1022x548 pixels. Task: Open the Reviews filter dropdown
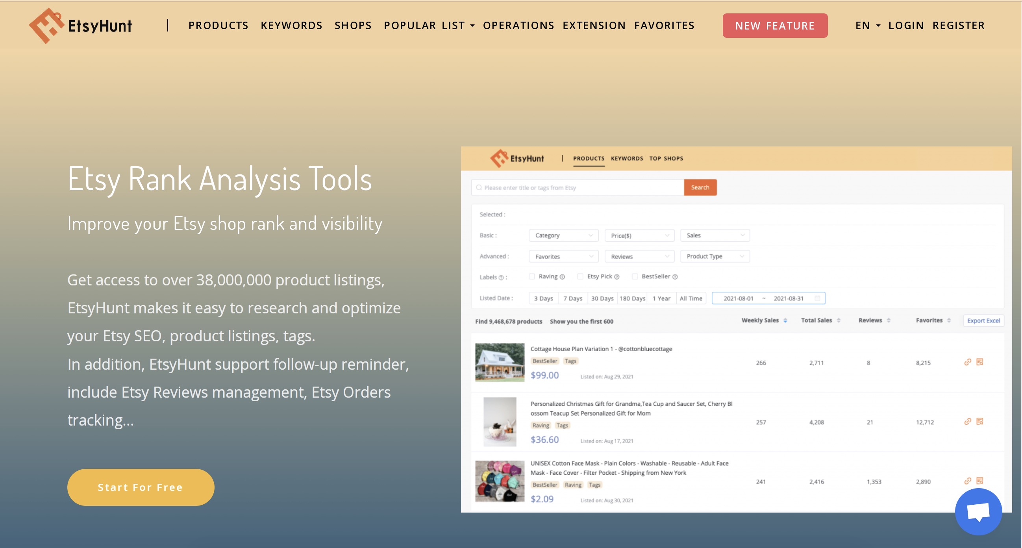(639, 257)
